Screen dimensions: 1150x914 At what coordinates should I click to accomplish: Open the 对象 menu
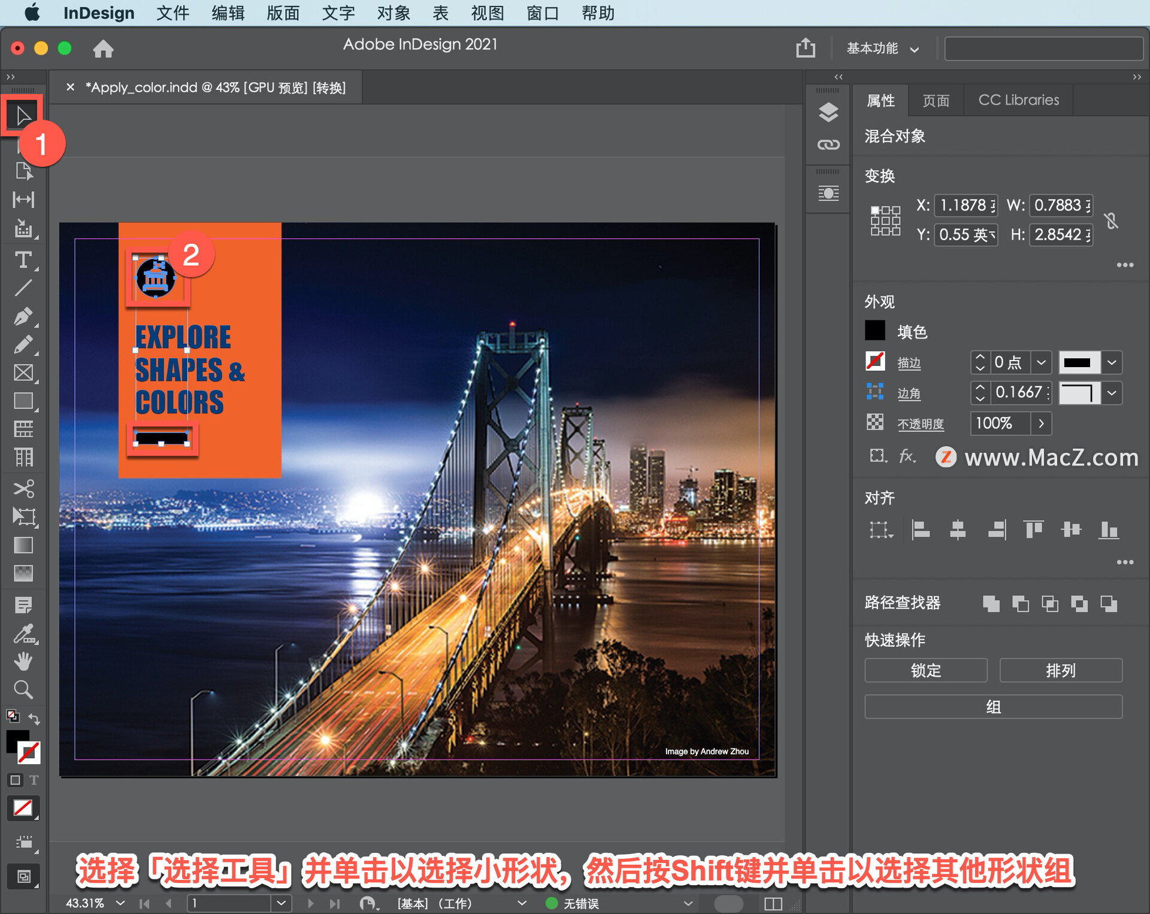pyautogui.click(x=393, y=13)
